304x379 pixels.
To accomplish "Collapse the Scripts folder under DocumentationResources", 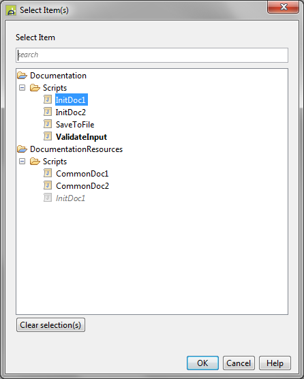I will point(22,162).
